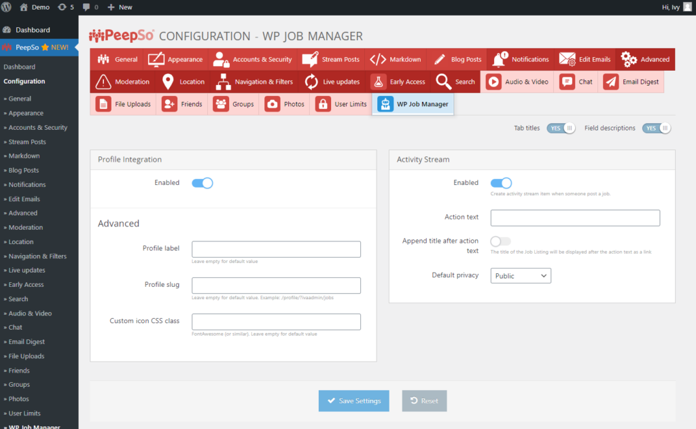Toggle Append title after action text on

tap(501, 241)
